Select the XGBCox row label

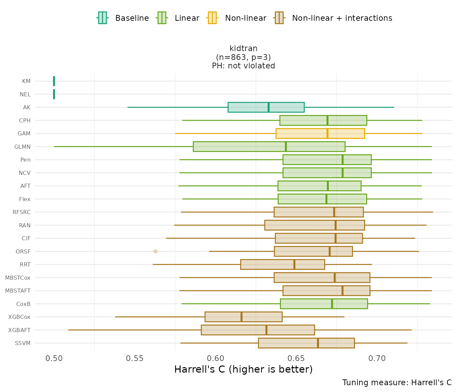click(19, 317)
